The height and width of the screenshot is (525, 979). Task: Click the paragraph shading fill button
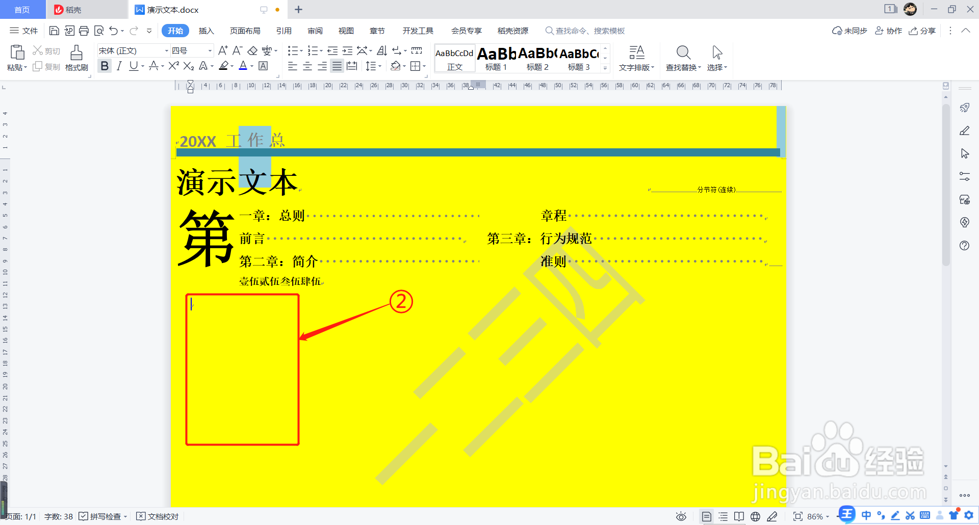click(395, 66)
